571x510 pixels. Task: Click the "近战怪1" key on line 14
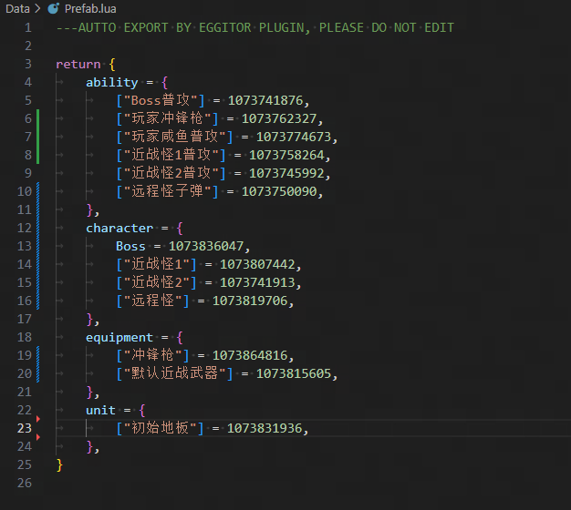[x=156, y=264]
